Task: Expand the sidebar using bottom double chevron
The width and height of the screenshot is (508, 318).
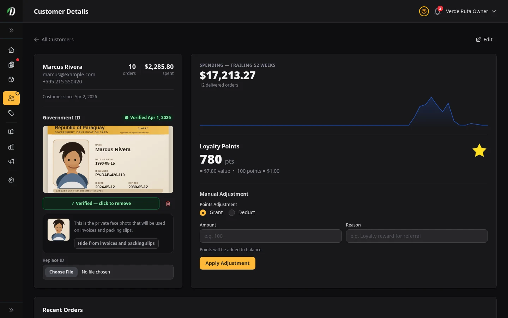Action: point(11,310)
